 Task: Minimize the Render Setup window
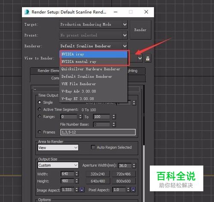(116, 12)
